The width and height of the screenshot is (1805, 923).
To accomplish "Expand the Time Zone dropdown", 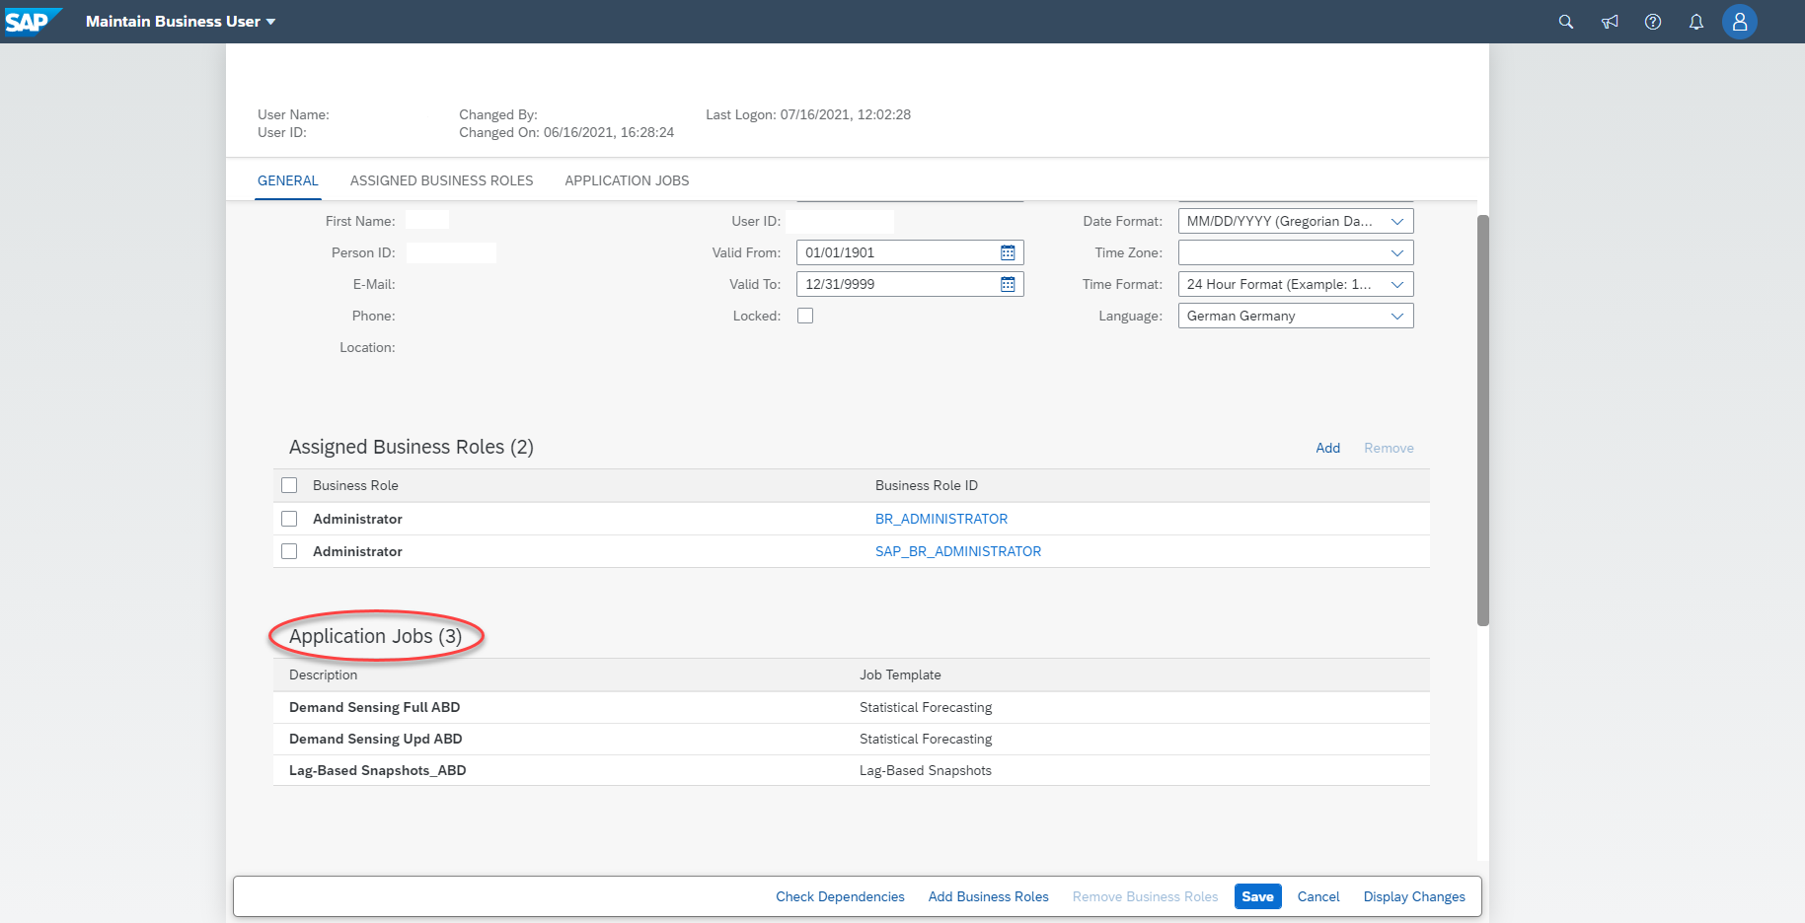I will coord(1397,252).
